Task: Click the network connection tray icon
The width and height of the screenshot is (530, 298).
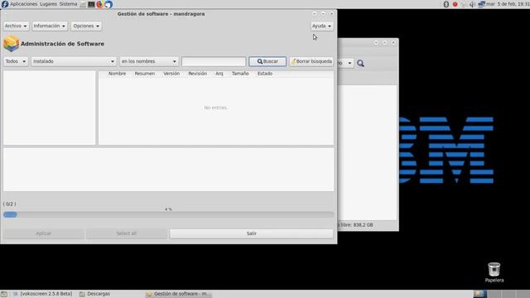Action: [481, 4]
